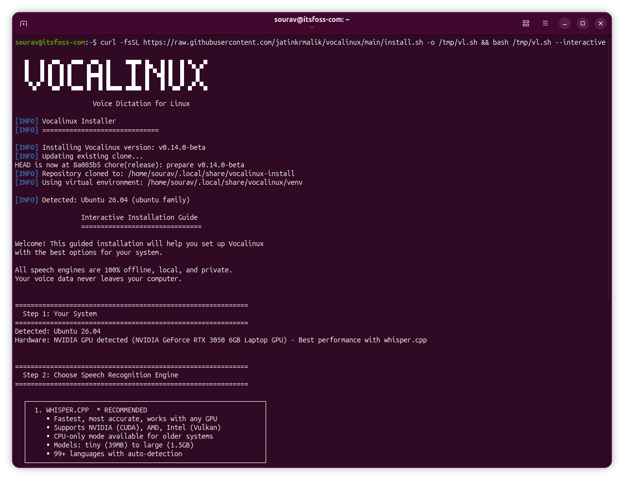Click 'Best performance with whisper.cpp' text
The image size is (624, 480).
(363, 340)
